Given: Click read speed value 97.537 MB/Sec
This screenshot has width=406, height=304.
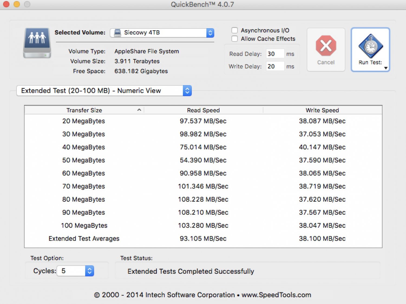Looking at the screenshot, I should click(x=203, y=121).
